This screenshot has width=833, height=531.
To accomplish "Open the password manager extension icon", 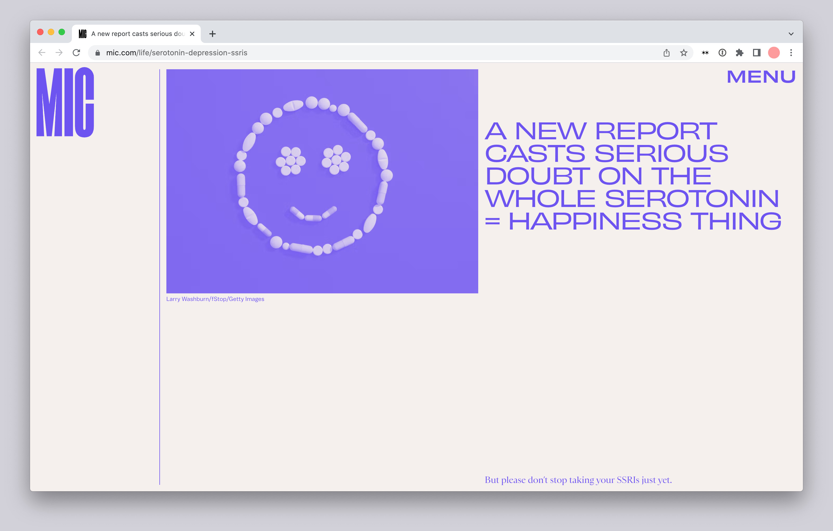I will [x=722, y=53].
